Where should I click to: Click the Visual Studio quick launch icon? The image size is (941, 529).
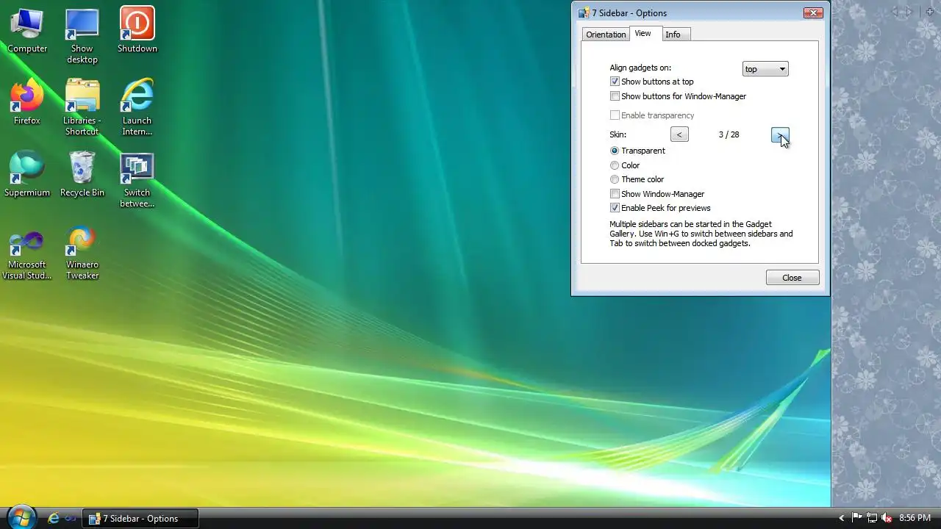[71, 518]
